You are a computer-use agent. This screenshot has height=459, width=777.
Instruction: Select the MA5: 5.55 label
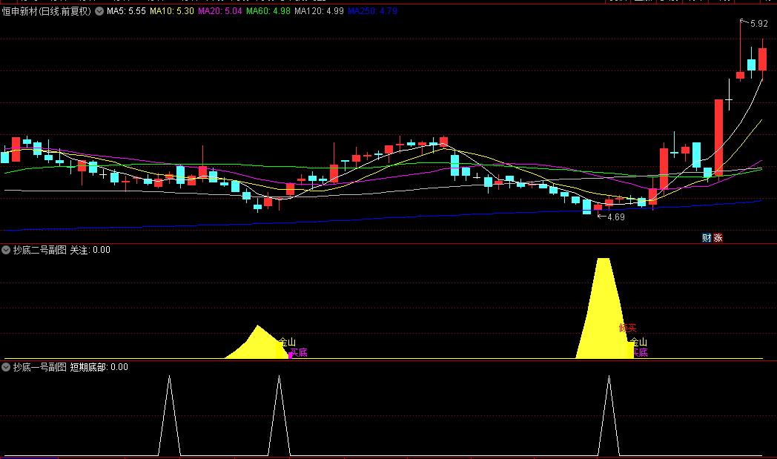126,11
